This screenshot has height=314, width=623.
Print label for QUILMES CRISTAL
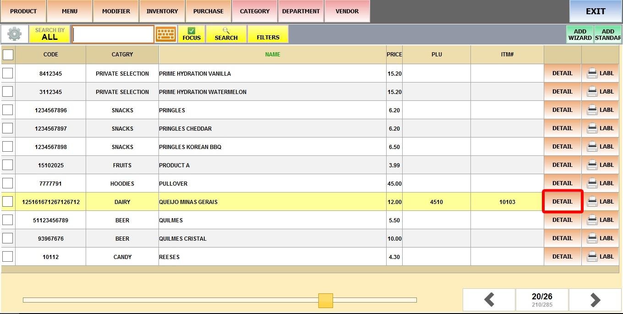600,238
